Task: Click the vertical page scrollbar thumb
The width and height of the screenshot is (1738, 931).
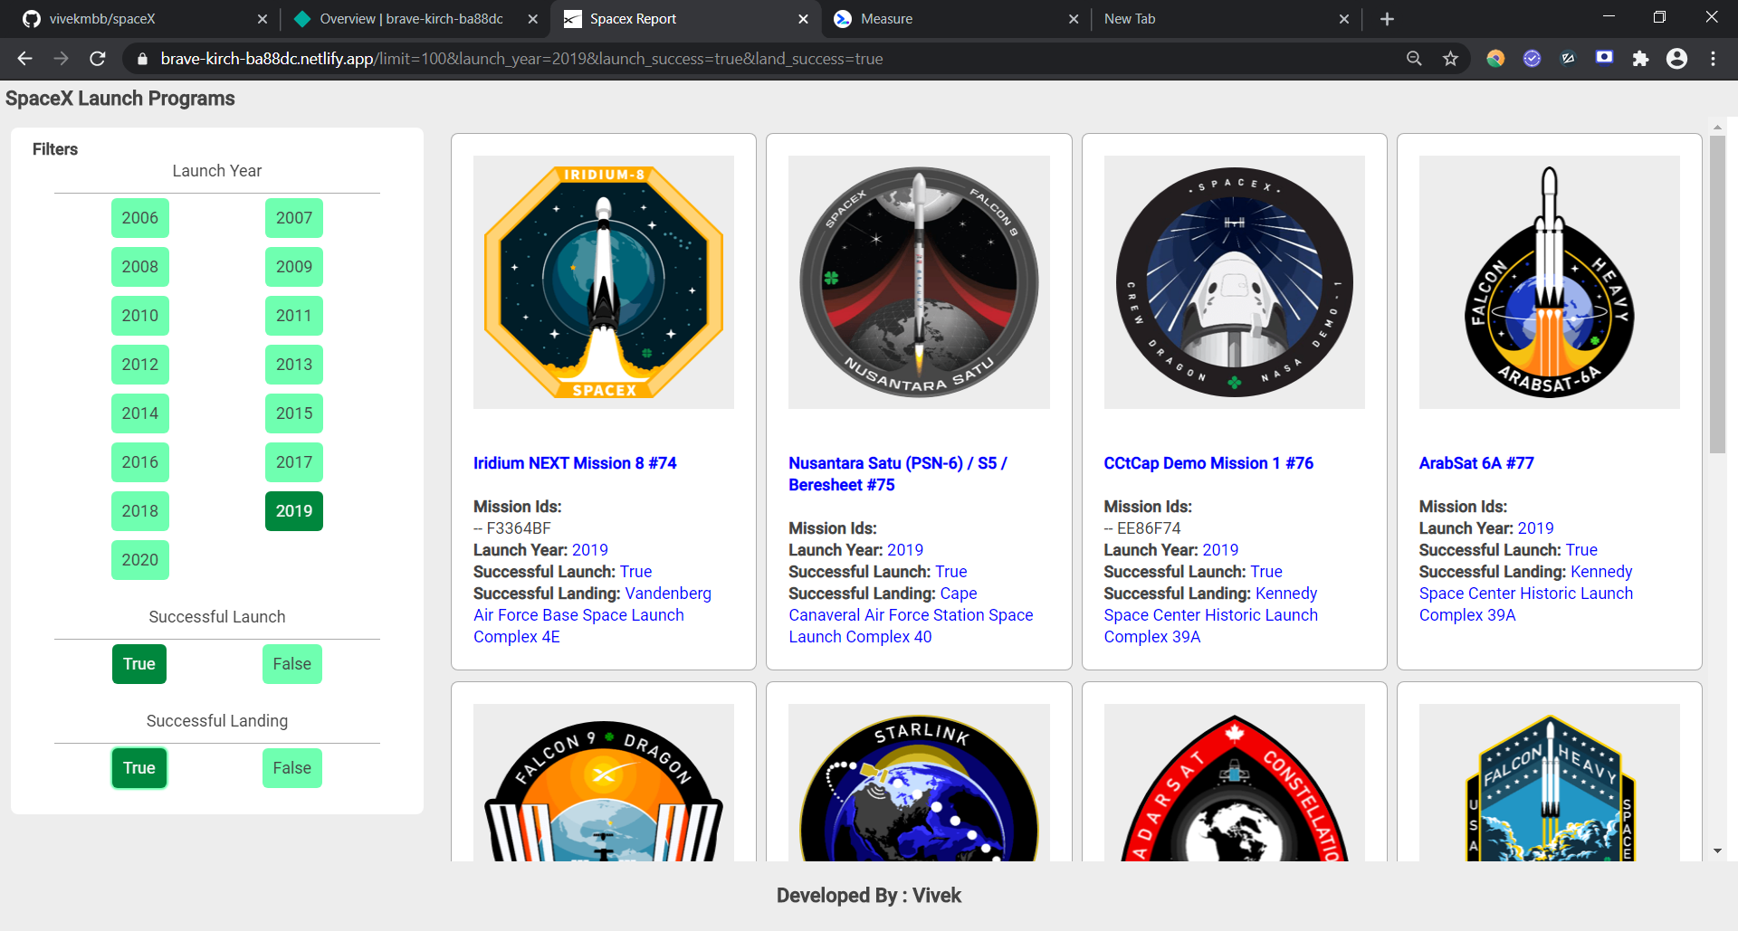Action: (x=1717, y=293)
